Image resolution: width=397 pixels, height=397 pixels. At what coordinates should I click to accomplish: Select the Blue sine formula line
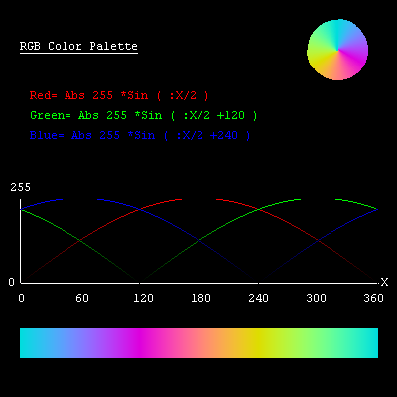click(140, 135)
